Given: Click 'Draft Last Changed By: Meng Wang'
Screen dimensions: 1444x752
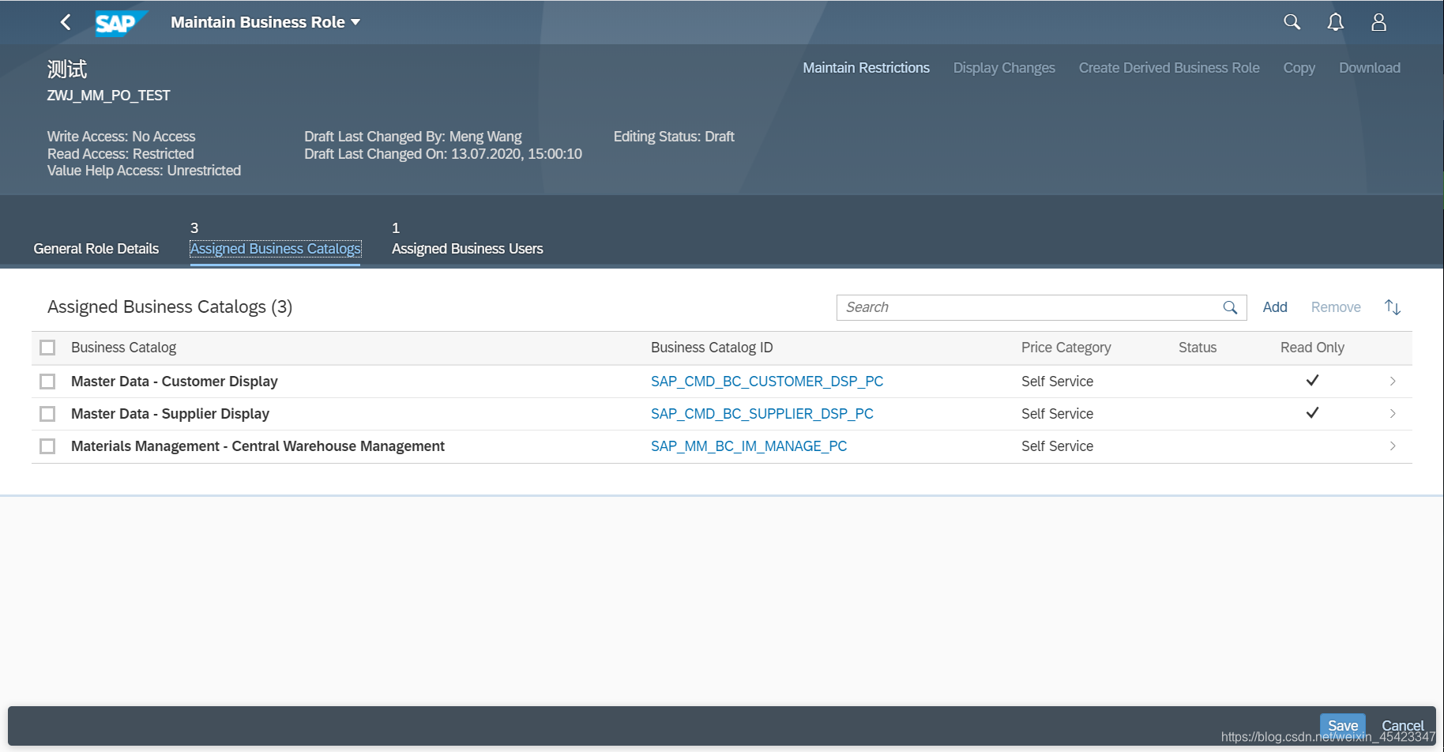Looking at the screenshot, I should [413, 137].
